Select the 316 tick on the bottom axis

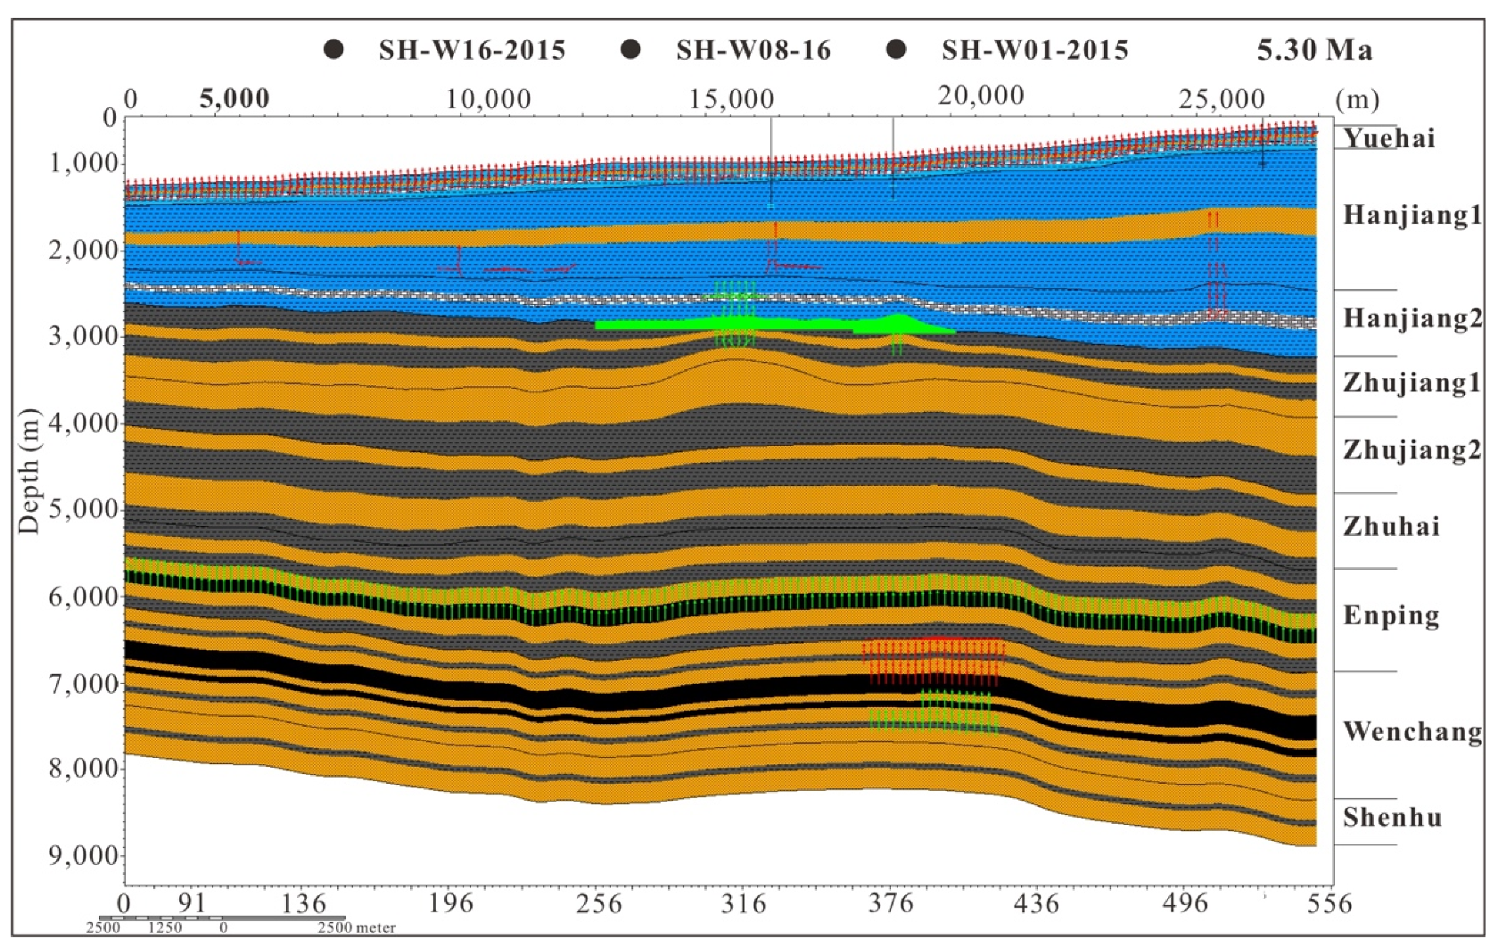point(743,903)
